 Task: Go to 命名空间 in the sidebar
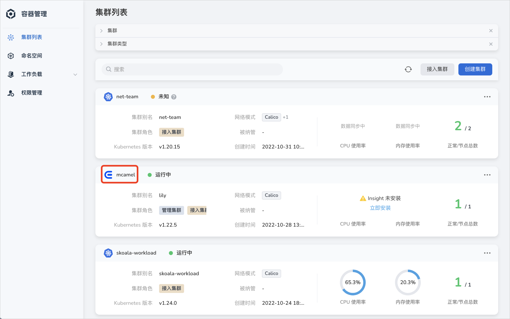point(31,56)
